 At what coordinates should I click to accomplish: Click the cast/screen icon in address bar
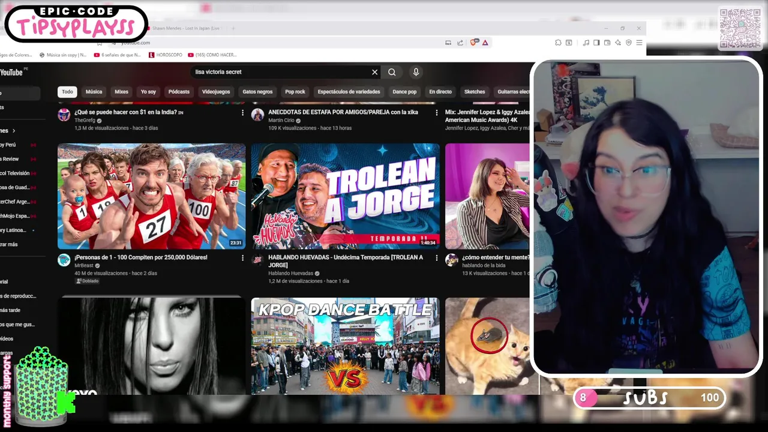pyautogui.click(x=448, y=43)
